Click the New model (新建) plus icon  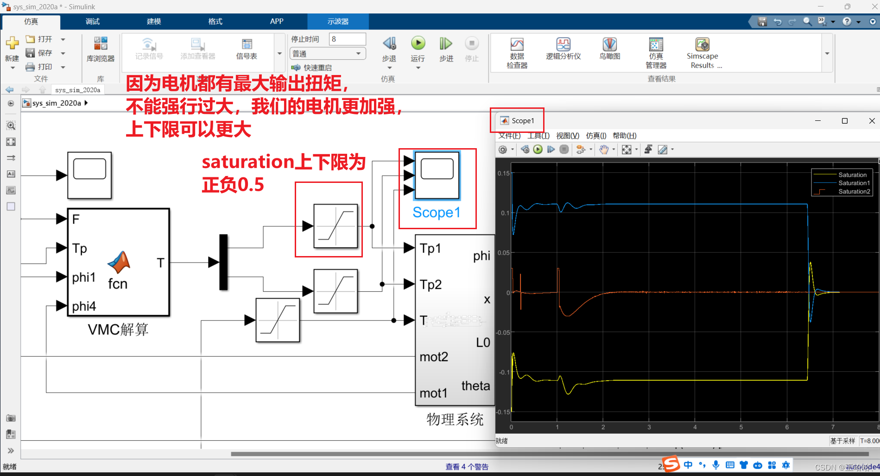click(x=12, y=43)
